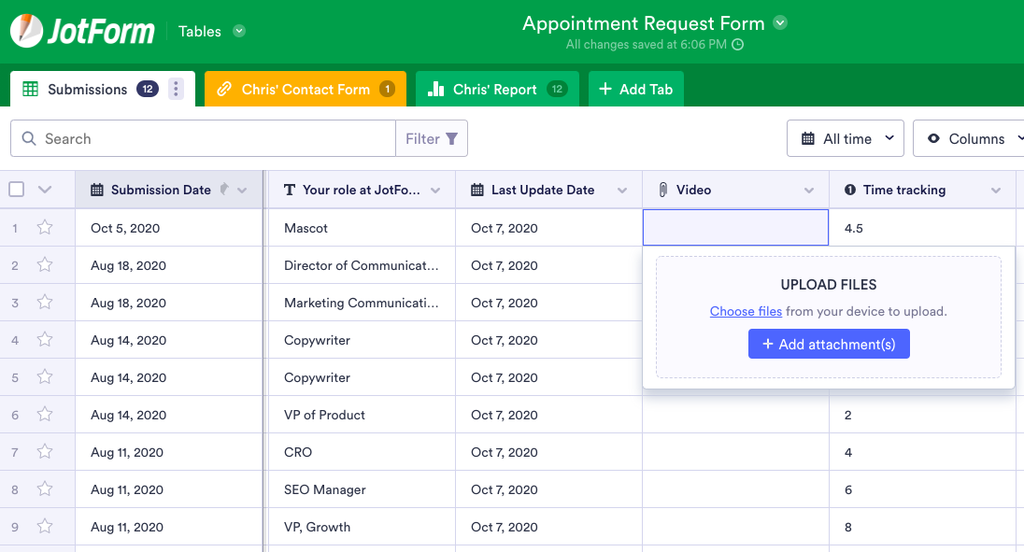Open the All time date range dropdown

846,138
